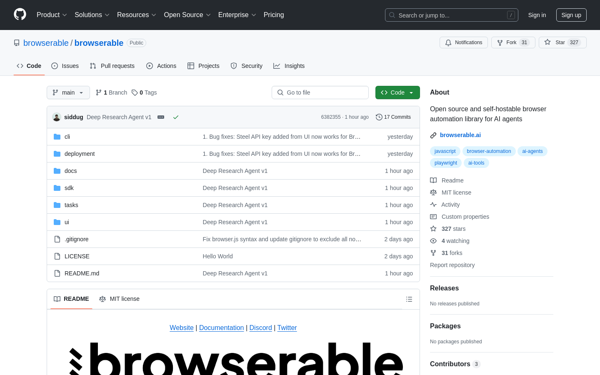Expand the Open Source menu
This screenshot has width=600, height=375.
pos(187,15)
